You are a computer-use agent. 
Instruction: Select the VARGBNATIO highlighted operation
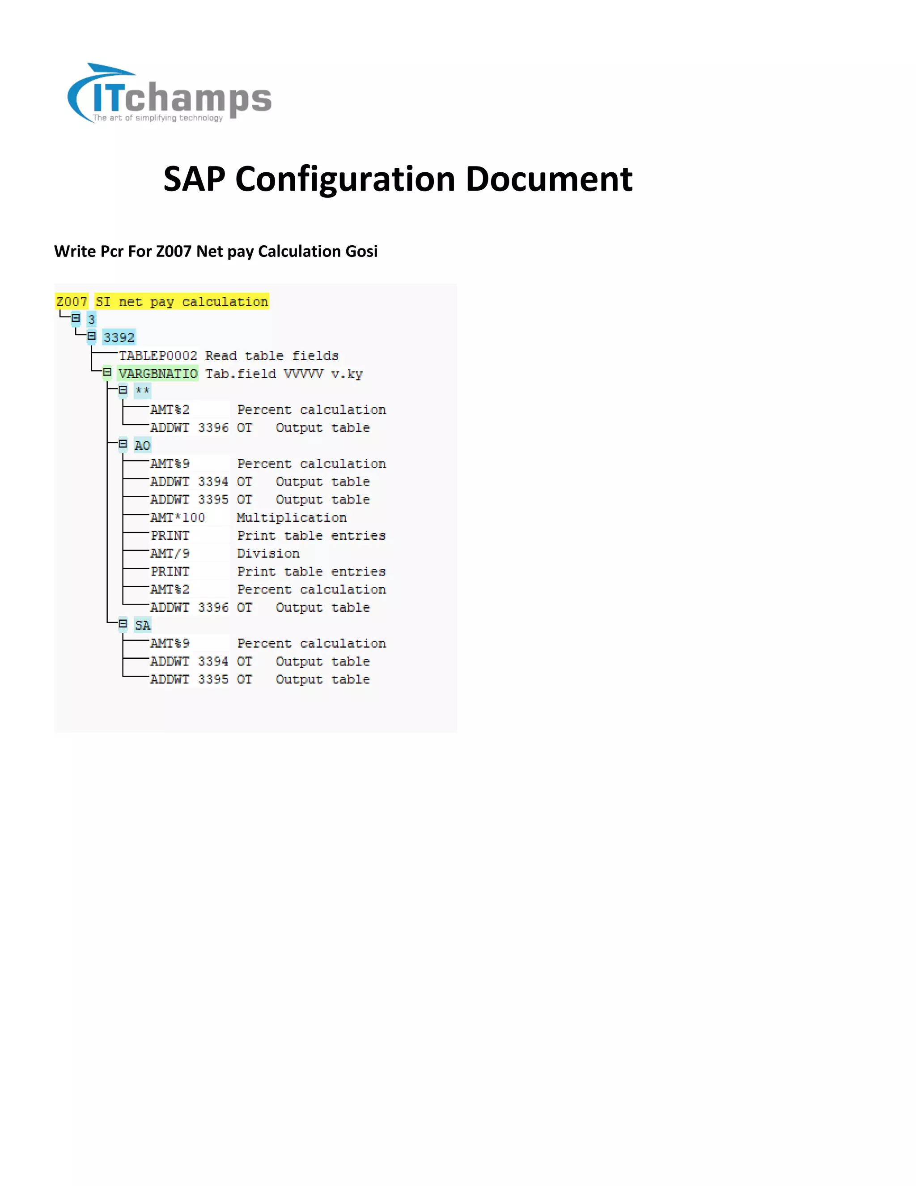coord(158,374)
